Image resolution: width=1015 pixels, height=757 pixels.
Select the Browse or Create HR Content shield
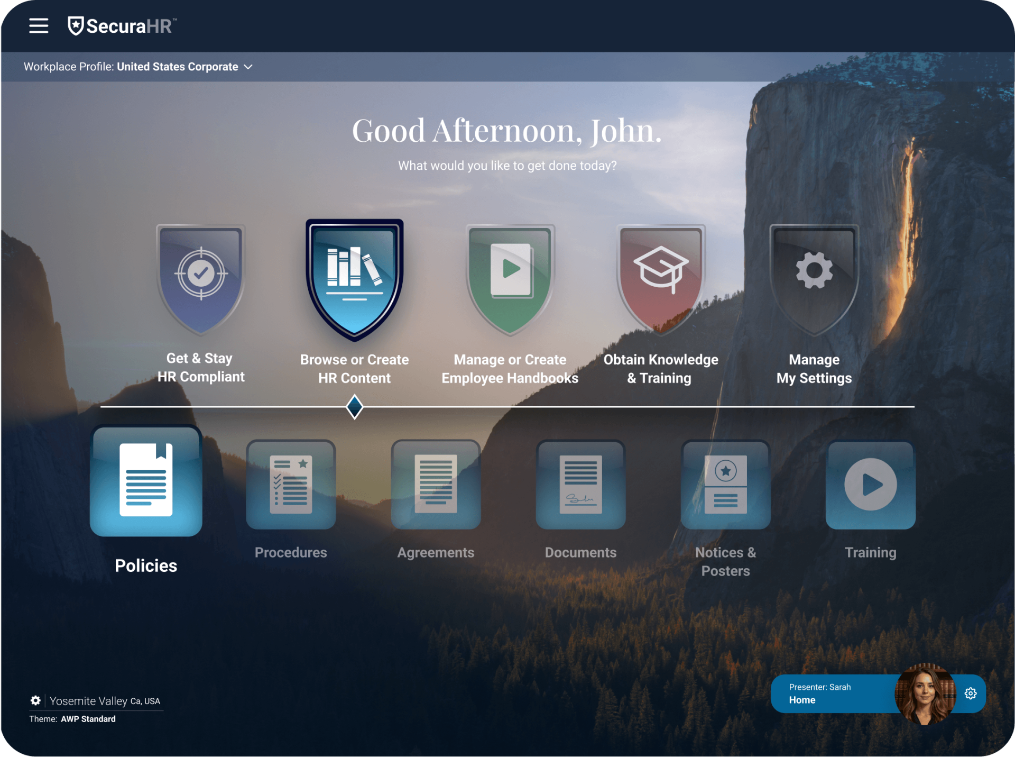point(354,279)
